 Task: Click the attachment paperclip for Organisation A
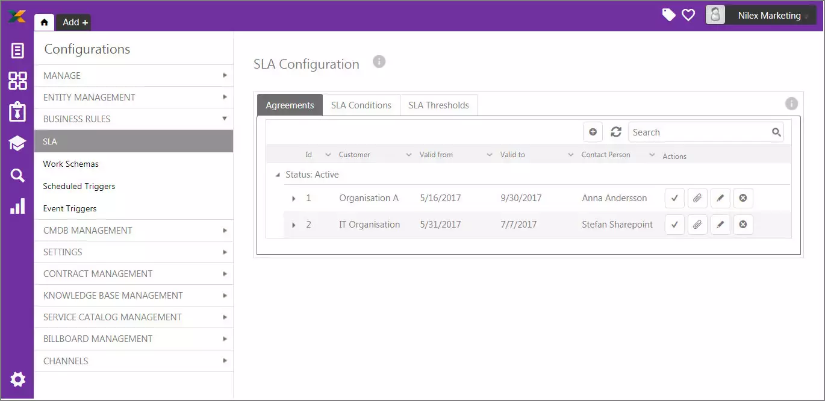click(697, 198)
